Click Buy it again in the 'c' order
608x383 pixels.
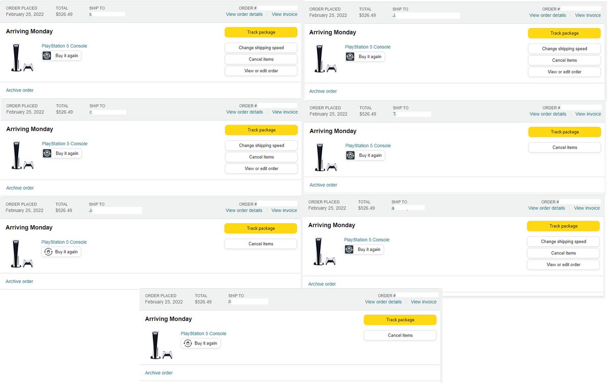(x=62, y=153)
